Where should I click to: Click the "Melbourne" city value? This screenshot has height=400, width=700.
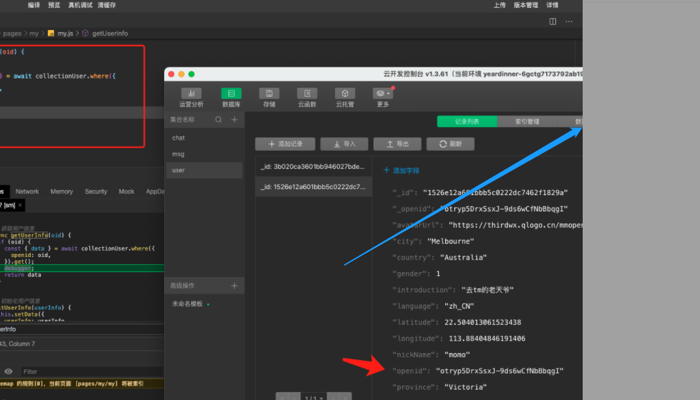(450, 241)
